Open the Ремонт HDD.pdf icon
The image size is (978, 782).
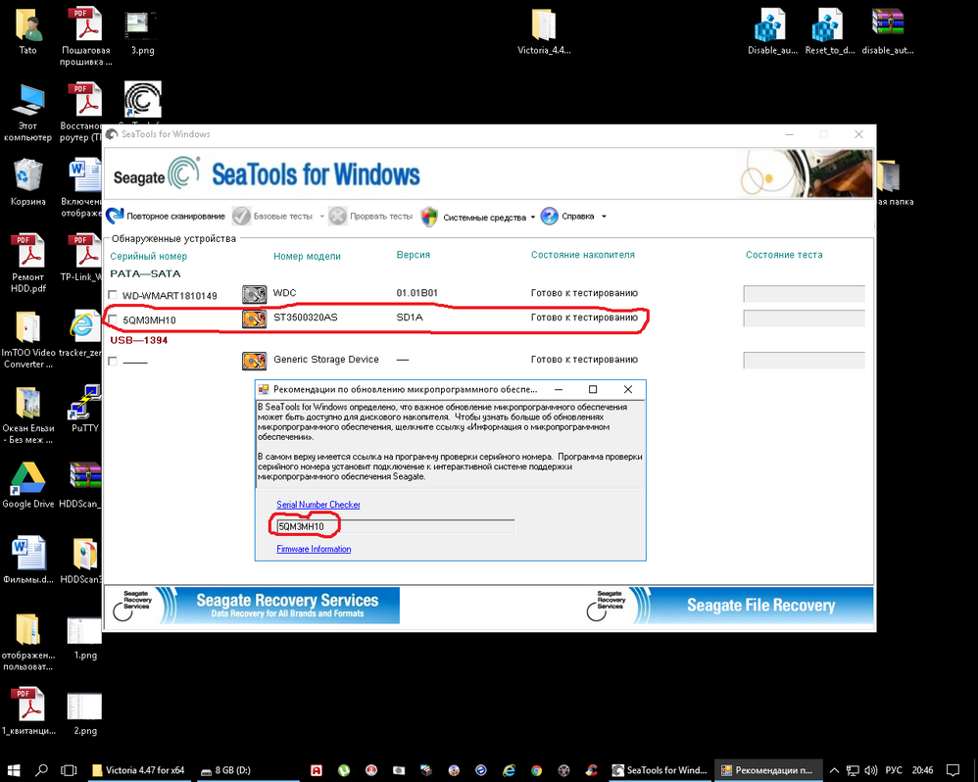(x=27, y=264)
